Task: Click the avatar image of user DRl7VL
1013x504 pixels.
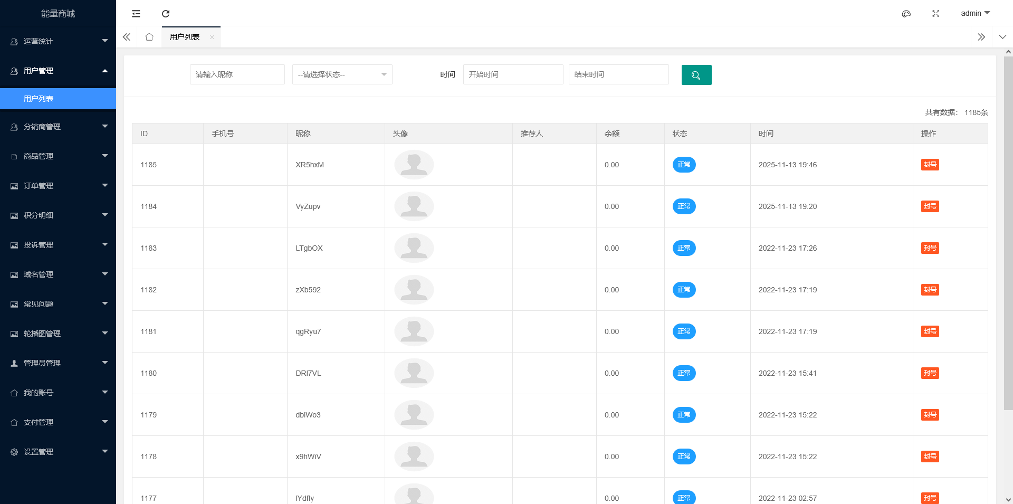Action: 414,373
